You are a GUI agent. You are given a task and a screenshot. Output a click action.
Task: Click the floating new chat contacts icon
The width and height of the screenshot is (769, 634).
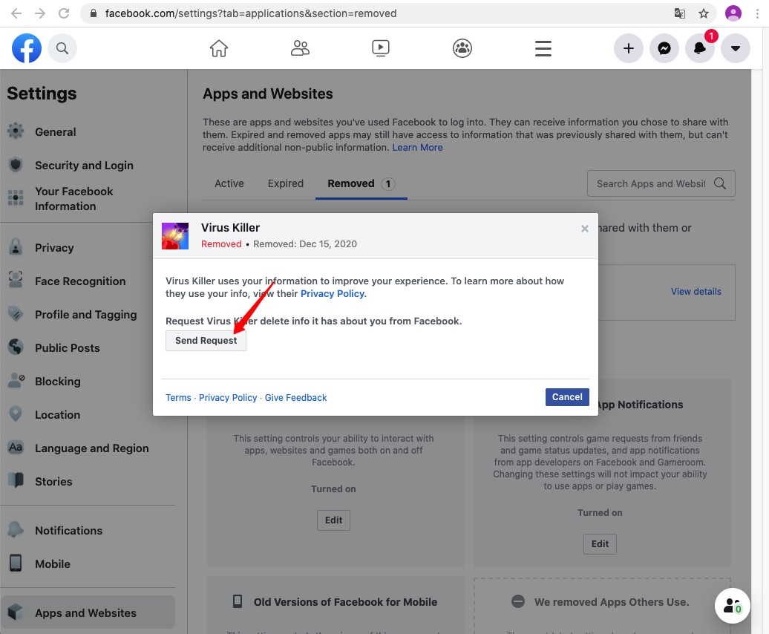(x=732, y=606)
